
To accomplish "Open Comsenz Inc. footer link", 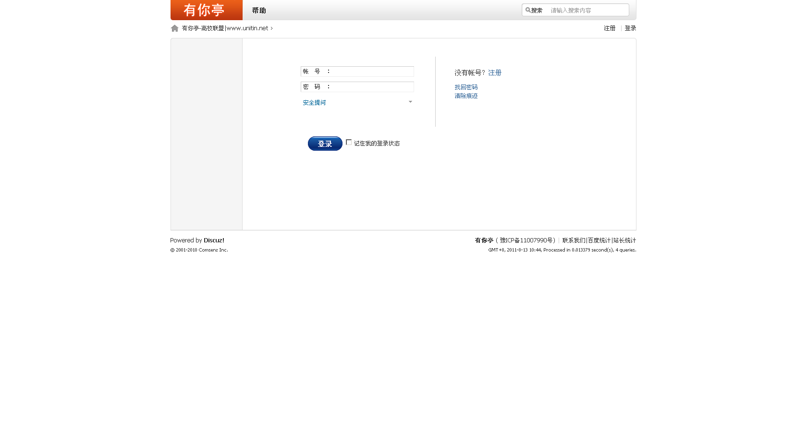I will 213,250.
